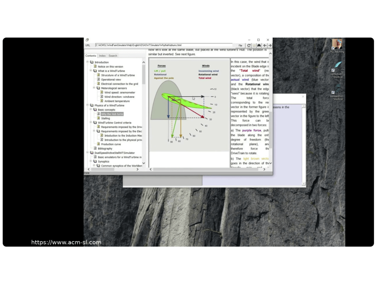Click the help page scroll-up arrow
The width and height of the screenshot is (377, 283).
pyautogui.click(x=271, y=53)
